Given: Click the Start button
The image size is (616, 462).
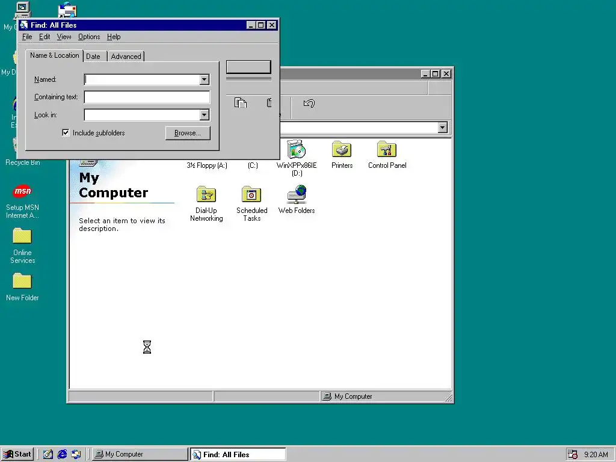Looking at the screenshot, I should point(17,454).
